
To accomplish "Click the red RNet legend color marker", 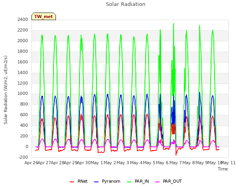I will click(72, 182).
